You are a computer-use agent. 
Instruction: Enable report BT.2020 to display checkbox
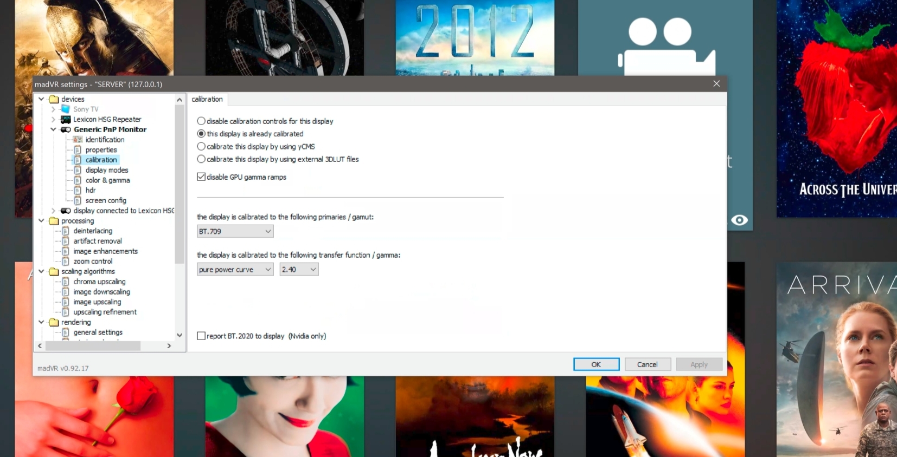point(201,336)
